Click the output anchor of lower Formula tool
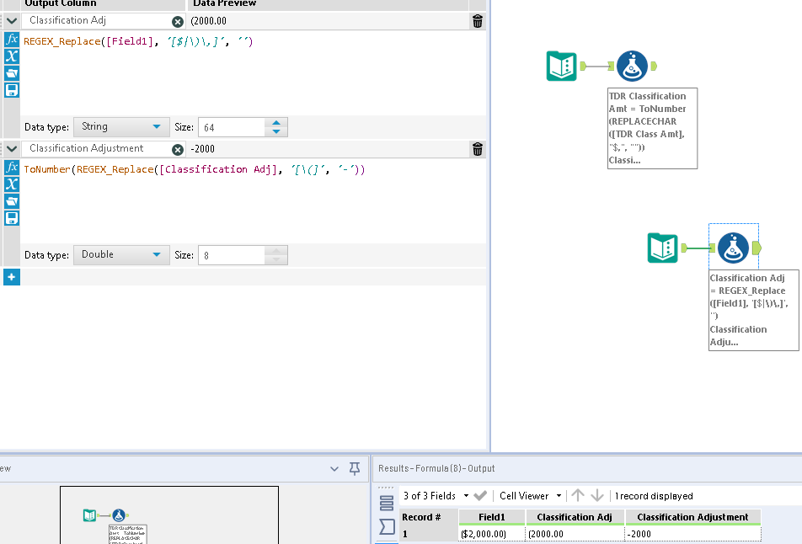The image size is (802, 544). (x=757, y=248)
